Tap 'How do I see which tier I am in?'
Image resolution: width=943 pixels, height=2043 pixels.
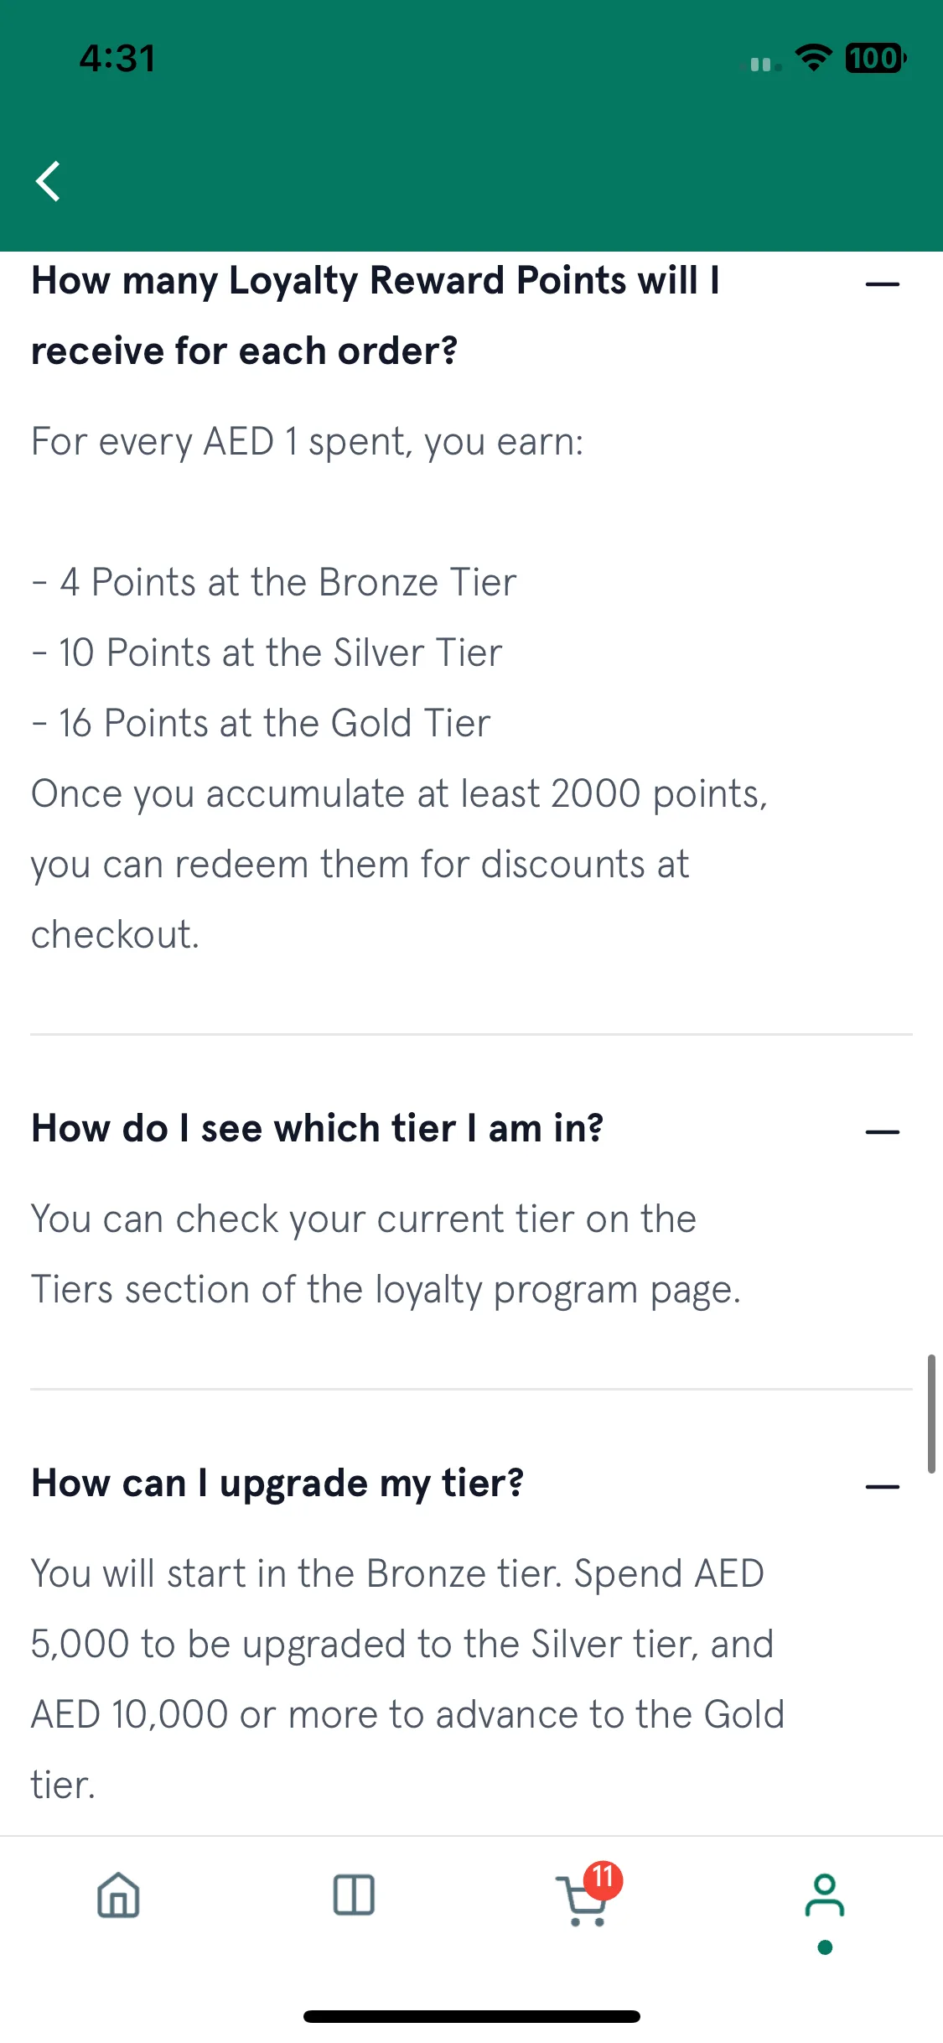tap(318, 1129)
